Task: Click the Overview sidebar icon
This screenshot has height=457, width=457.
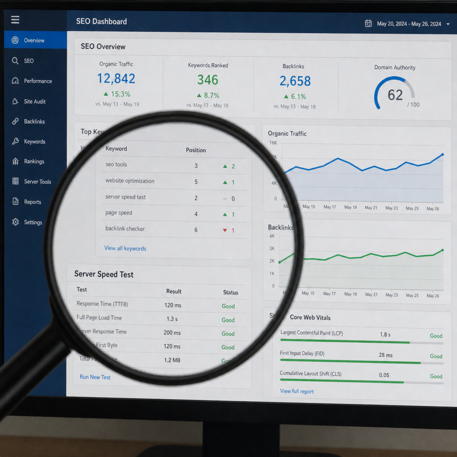Action: point(15,40)
